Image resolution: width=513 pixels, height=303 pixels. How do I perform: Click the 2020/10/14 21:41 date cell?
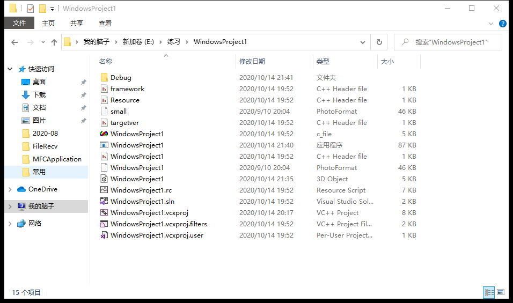point(266,78)
